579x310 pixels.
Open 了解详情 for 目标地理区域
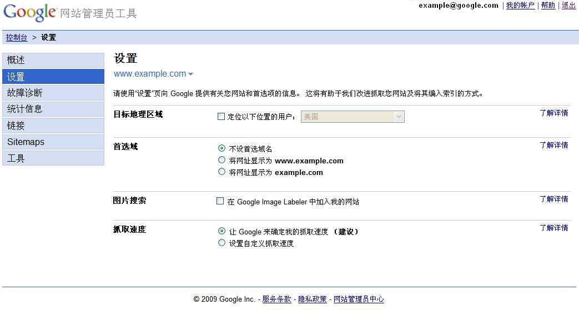point(554,113)
